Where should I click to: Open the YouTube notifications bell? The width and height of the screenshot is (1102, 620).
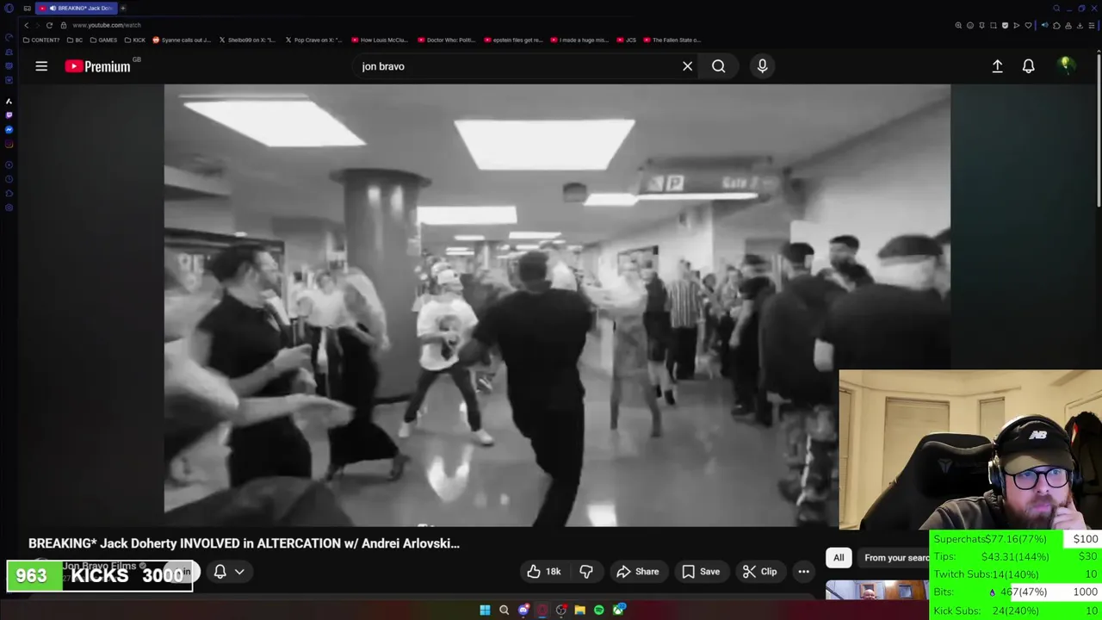tap(1028, 66)
